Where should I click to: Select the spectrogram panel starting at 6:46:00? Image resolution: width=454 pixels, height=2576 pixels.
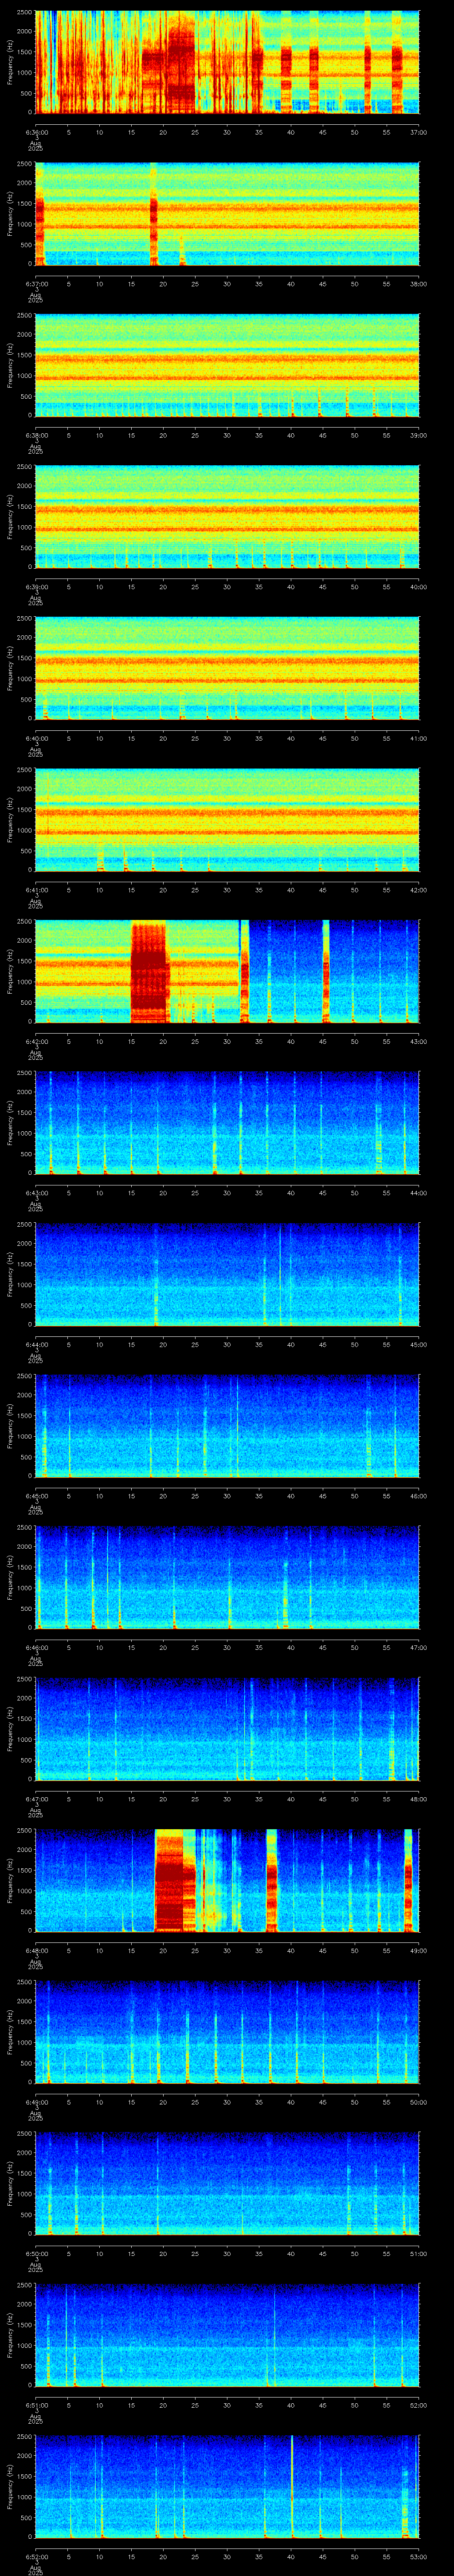point(227,1577)
